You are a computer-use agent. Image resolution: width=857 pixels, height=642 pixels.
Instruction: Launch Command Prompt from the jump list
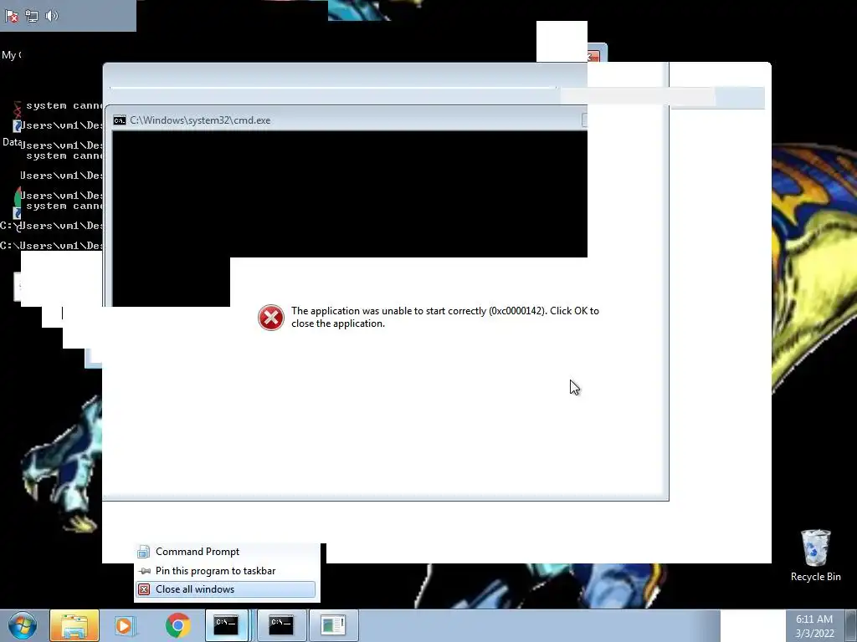(227, 552)
